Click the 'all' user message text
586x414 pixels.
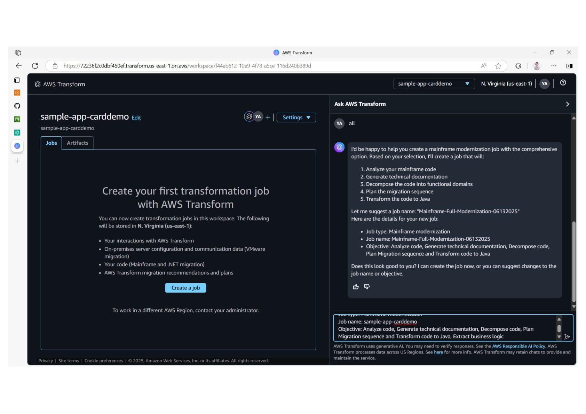click(352, 123)
